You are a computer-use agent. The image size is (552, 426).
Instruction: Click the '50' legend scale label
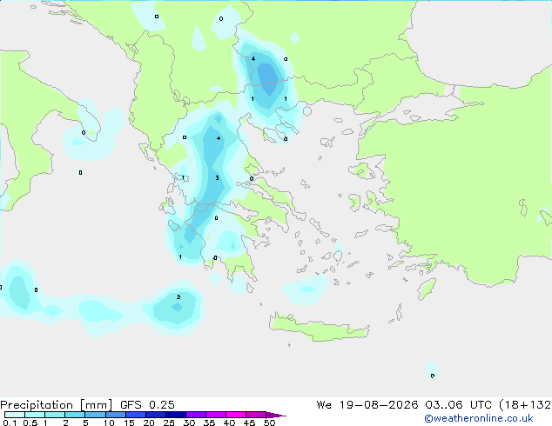[269, 423]
